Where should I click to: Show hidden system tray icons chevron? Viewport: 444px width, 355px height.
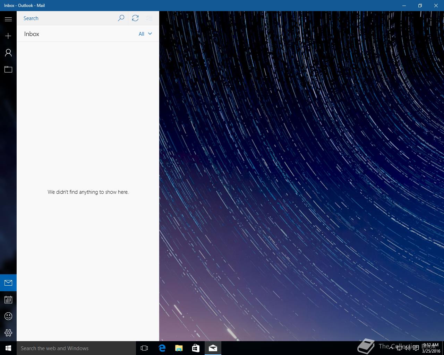click(x=391, y=348)
